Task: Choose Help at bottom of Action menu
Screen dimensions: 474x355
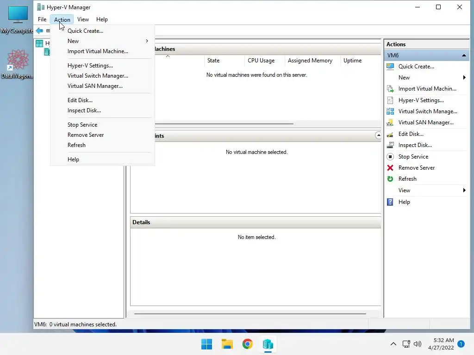Action: 102,159
